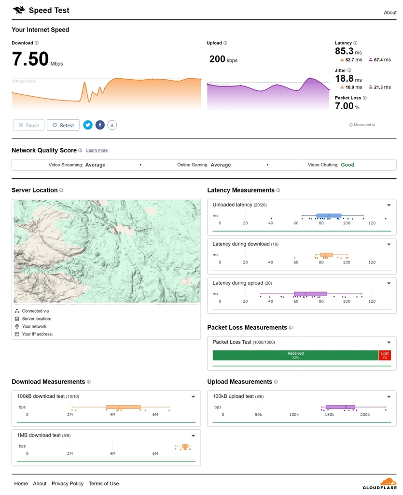Expand the Latency during download panel
The height and width of the screenshot is (495, 403).
389,244
